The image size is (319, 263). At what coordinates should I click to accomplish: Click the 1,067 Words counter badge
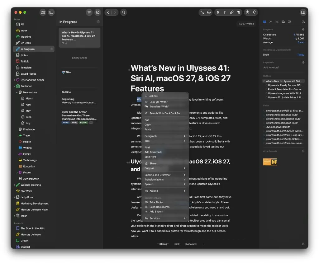point(246,24)
